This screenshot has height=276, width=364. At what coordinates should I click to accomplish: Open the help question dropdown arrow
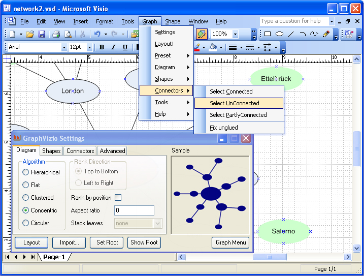click(x=332, y=21)
